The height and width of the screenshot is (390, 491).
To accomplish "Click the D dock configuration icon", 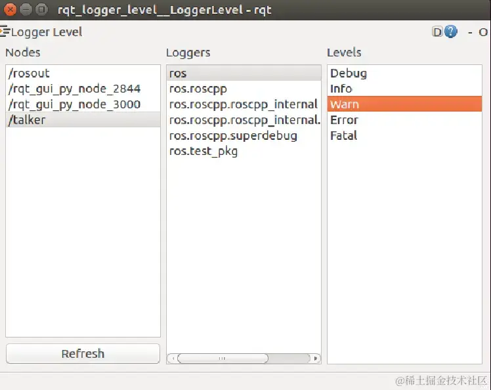I will [437, 32].
